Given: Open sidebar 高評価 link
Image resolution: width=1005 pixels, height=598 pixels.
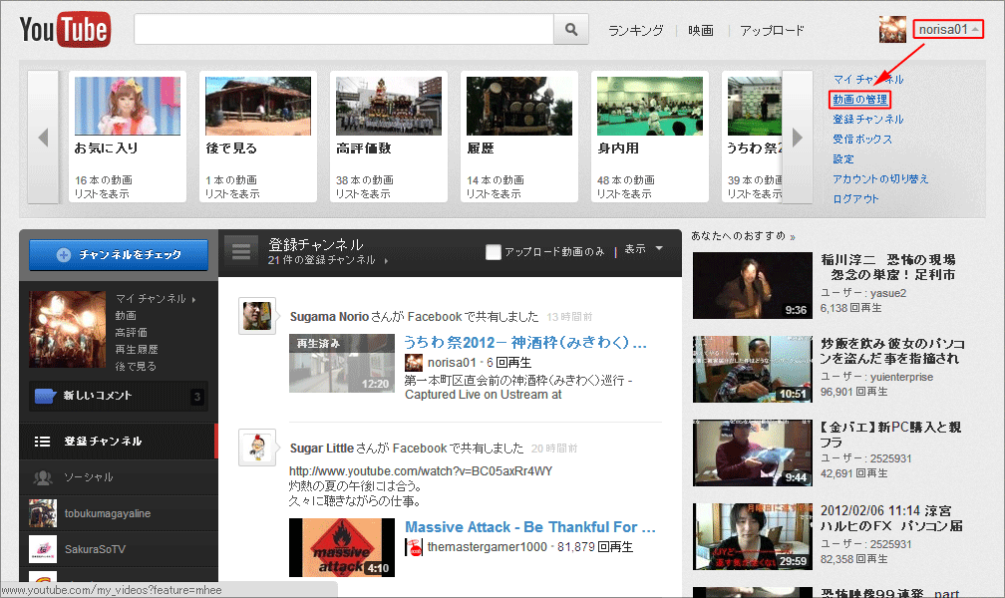Looking at the screenshot, I should pyautogui.click(x=131, y=332).
